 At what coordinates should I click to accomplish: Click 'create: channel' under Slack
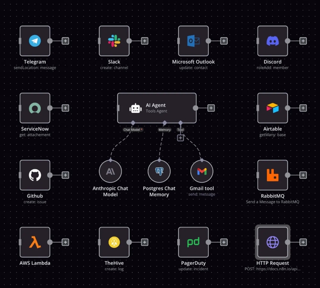114,68
